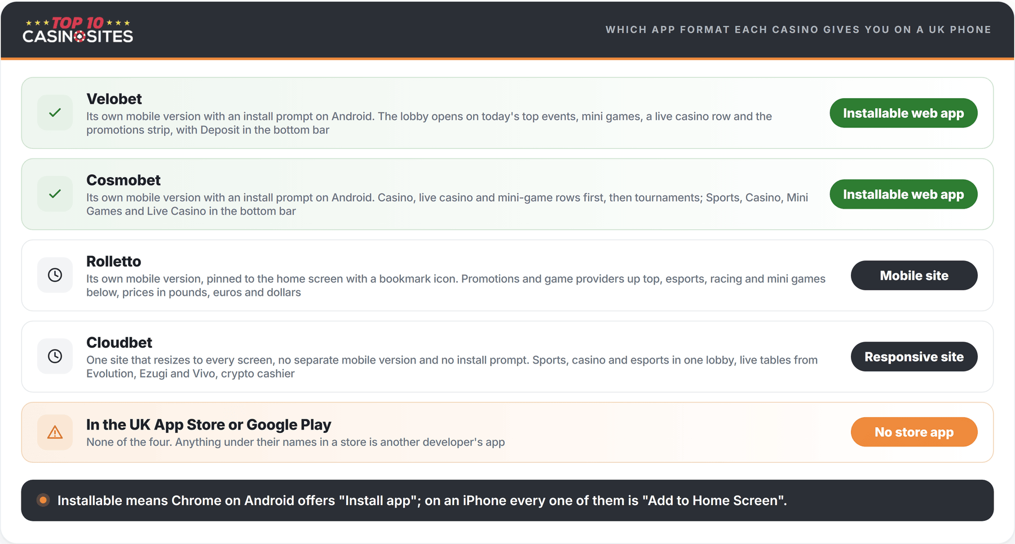Click the Rolletto heading
The image size is (1015, 544).
click(x=113, y=261)
